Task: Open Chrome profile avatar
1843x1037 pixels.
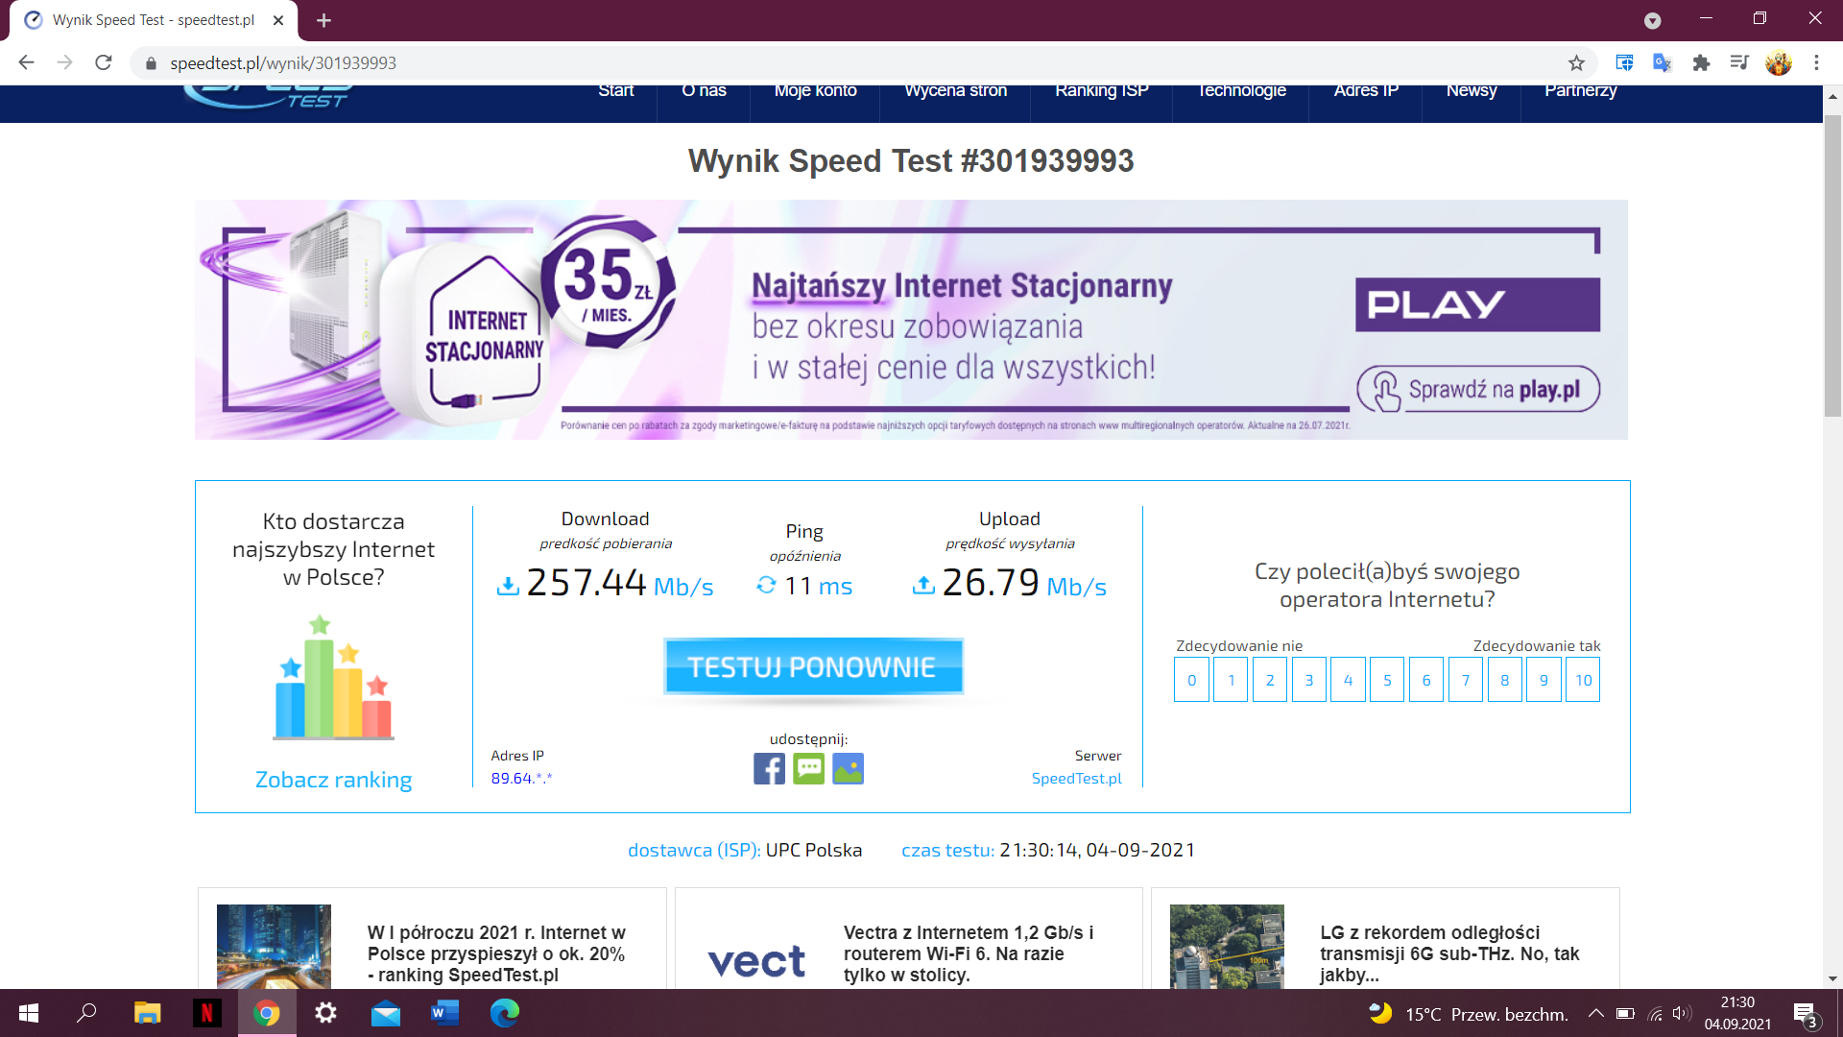Action: (x=1779, y=63)
